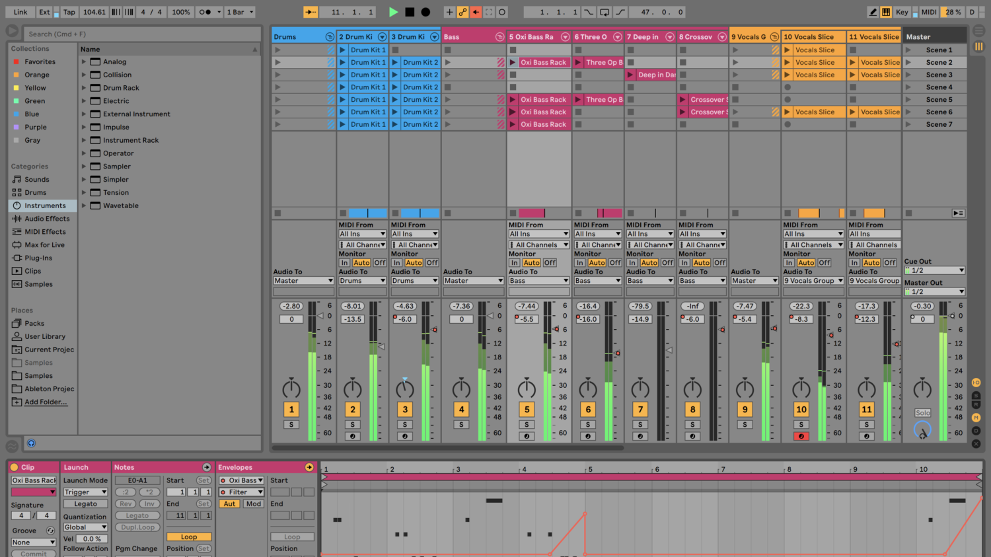Toggle the Key map mode button
The image size is (991, 557).
click(x=902, y=12)
